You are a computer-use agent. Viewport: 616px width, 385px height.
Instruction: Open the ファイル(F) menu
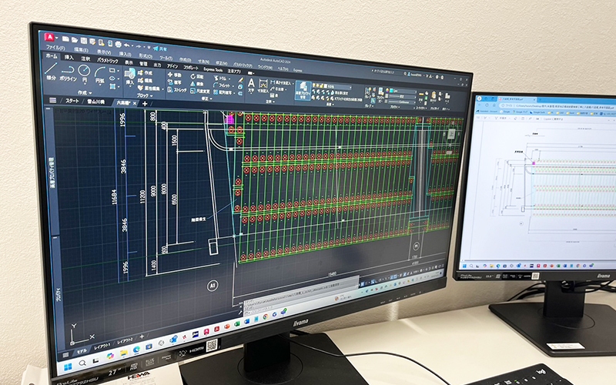coord(55,46)
